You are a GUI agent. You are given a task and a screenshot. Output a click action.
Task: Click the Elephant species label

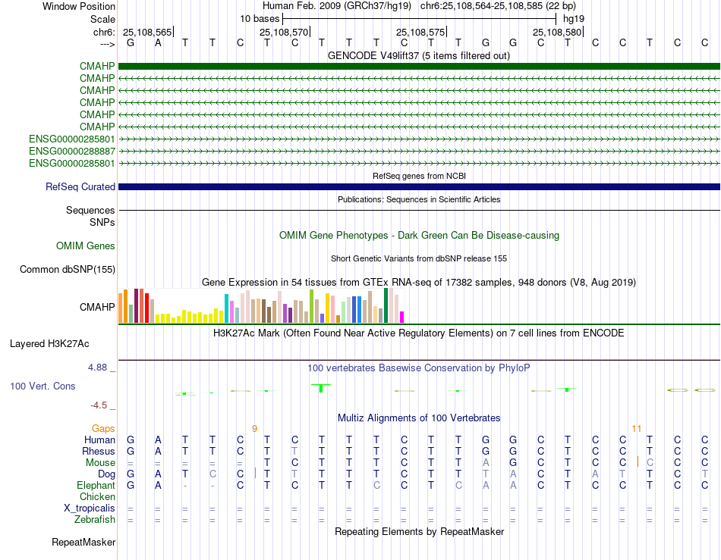(x=96, y=485)
